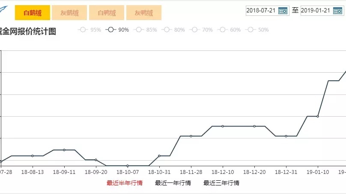This screenshot has width=346, height=194.
Task: Open the start date calendar picker icon
Action: (x=283, y=11)
